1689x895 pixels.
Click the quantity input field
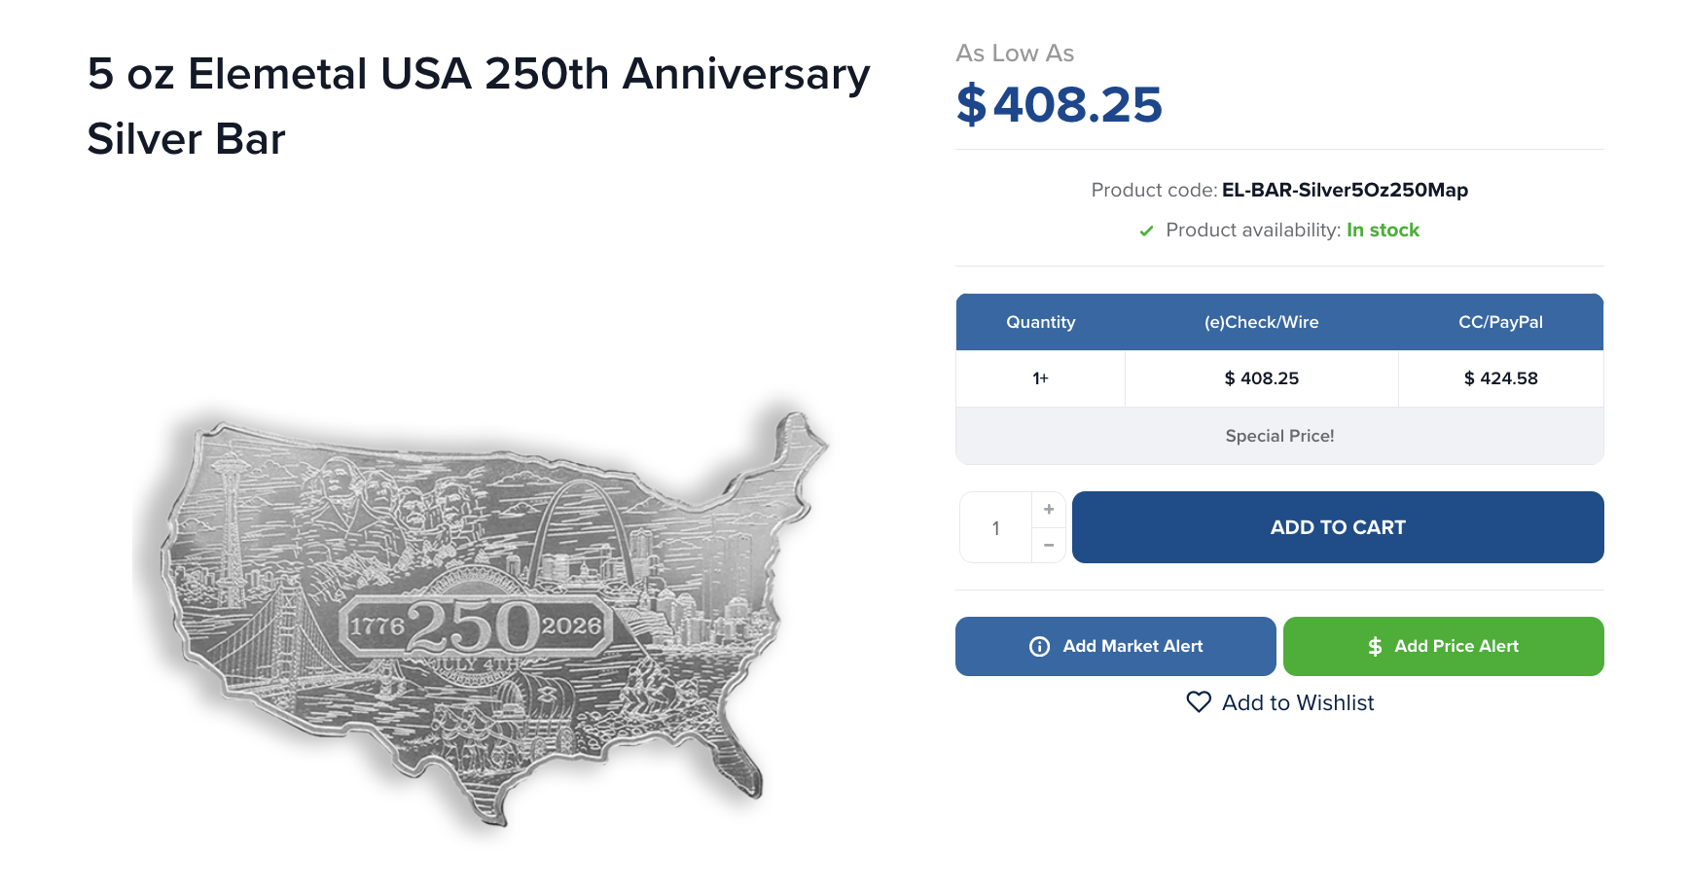[x=996, y=528]
